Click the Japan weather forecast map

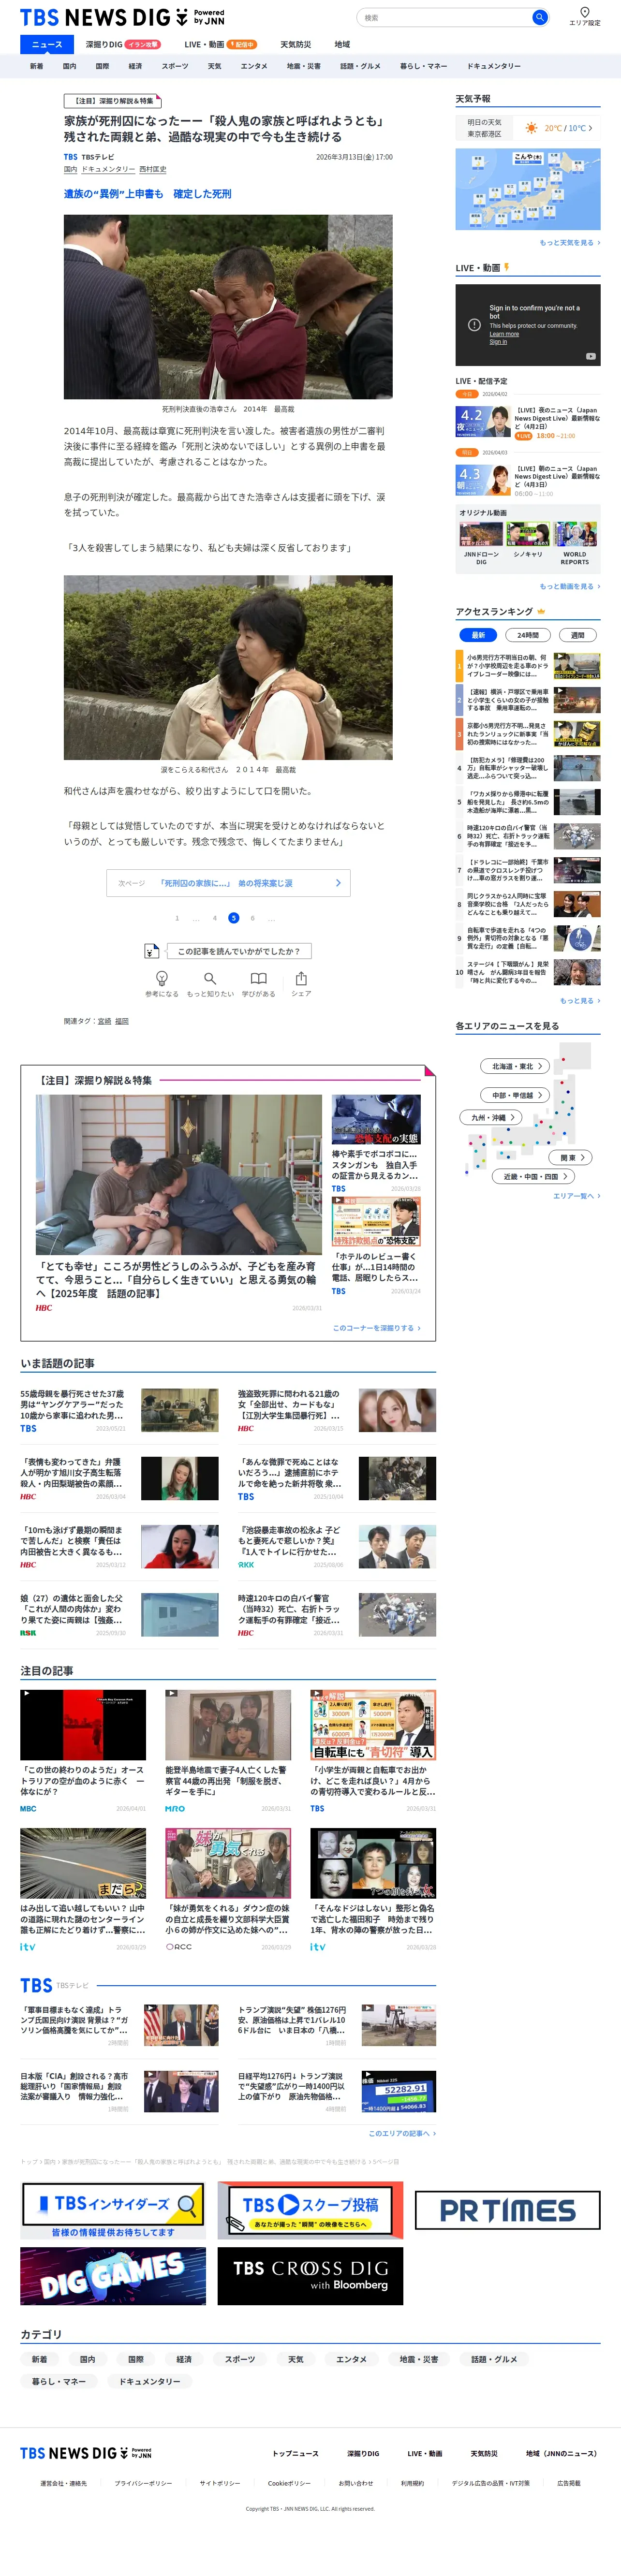pyautogui.click(x=528, y=189)
